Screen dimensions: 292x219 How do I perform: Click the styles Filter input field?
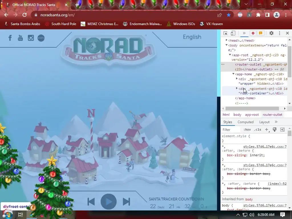[x=231, y=130]
